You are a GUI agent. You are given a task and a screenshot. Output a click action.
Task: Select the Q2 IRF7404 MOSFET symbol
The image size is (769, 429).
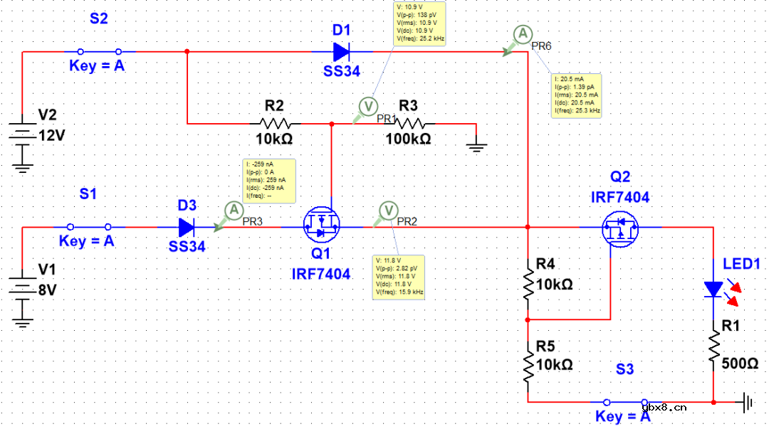[619, 228]
